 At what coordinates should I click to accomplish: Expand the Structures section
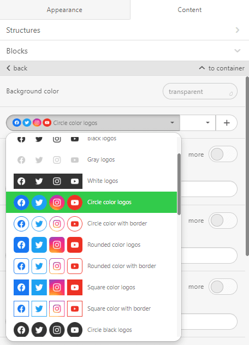pyautogui.click(x=124, y=30)
